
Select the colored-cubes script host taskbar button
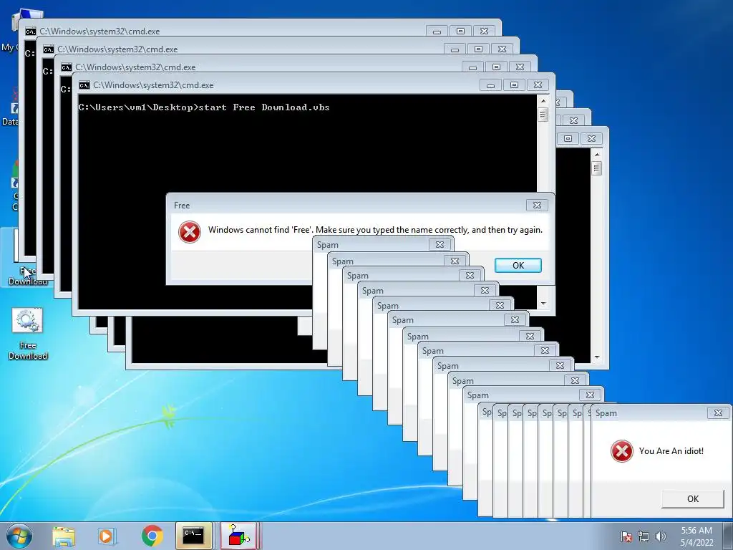(x=238, y=536)
